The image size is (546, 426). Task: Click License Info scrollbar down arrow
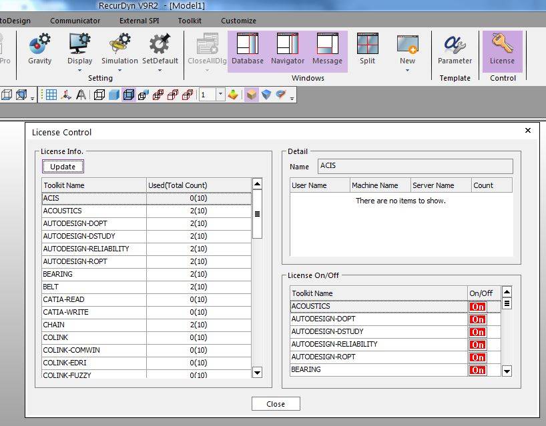point(258,373)
